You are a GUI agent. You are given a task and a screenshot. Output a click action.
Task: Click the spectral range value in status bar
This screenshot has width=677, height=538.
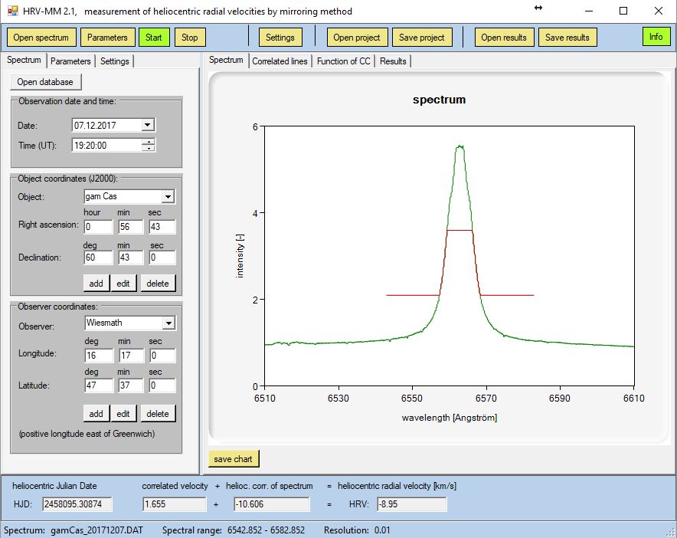click(x=266, y=530)
